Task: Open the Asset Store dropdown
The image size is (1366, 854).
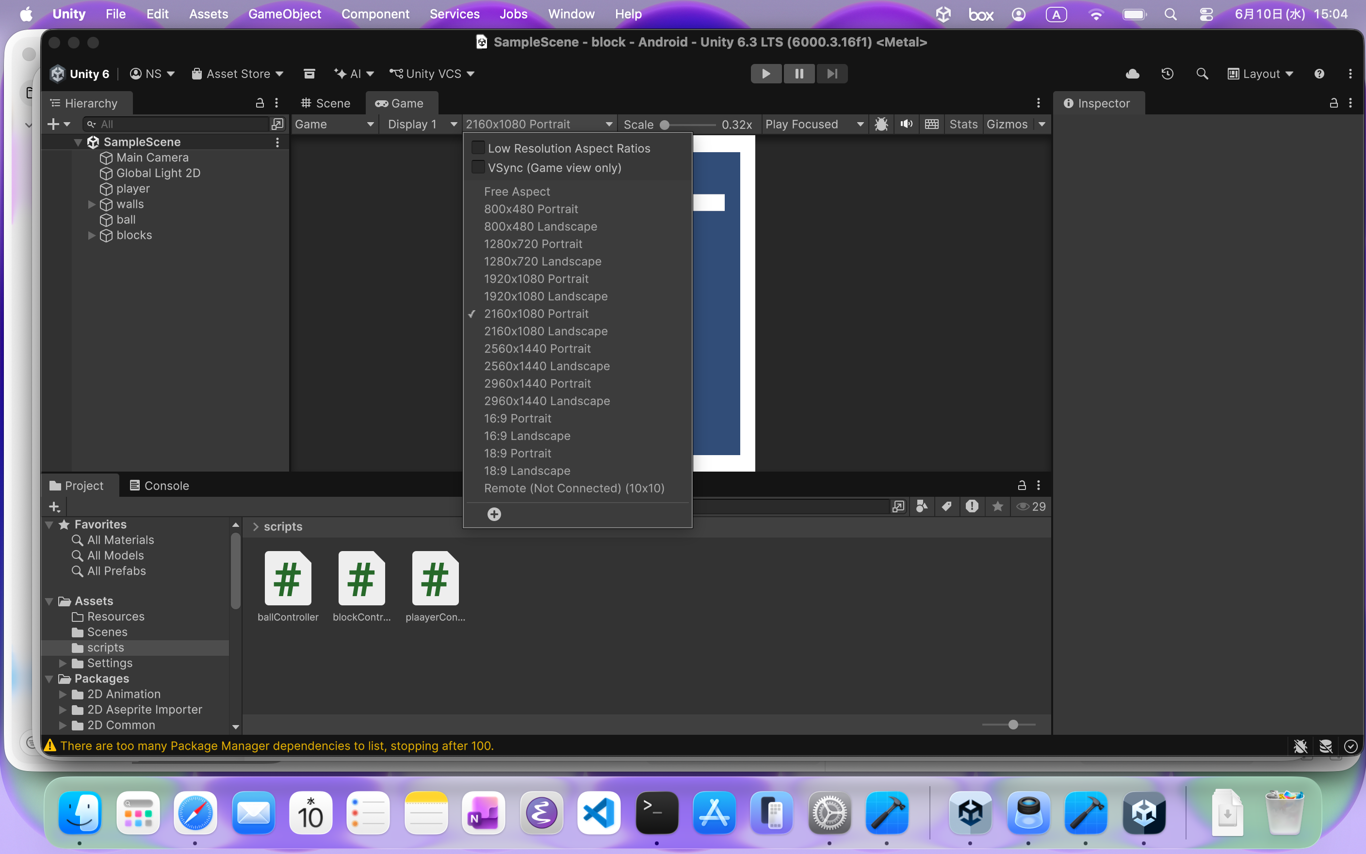Action: (237, 74)
